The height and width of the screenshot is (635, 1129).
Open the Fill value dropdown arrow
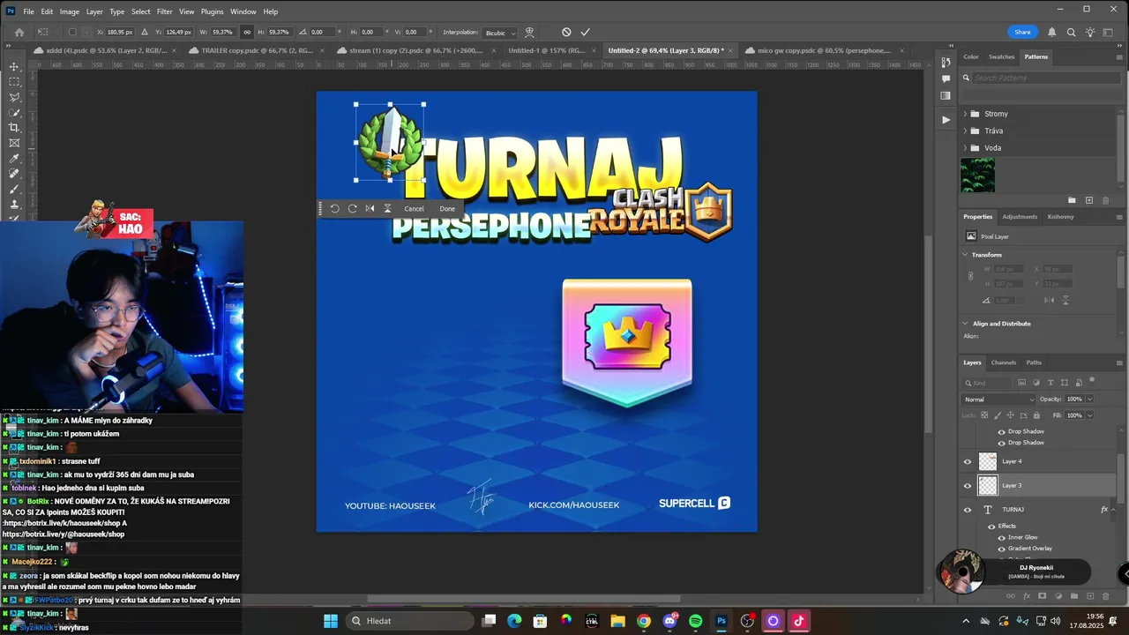1089,415
